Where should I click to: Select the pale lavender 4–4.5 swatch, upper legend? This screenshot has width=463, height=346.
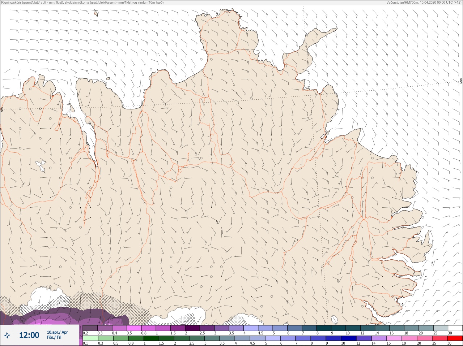(251, 328)
